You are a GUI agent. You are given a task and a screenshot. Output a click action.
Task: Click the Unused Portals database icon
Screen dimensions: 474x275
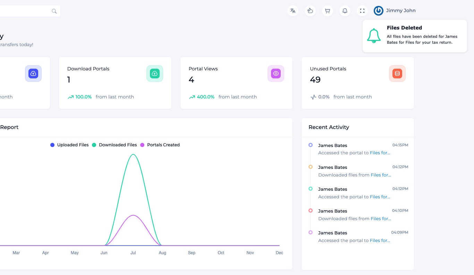pyautogui.click(x=397, y=74)
